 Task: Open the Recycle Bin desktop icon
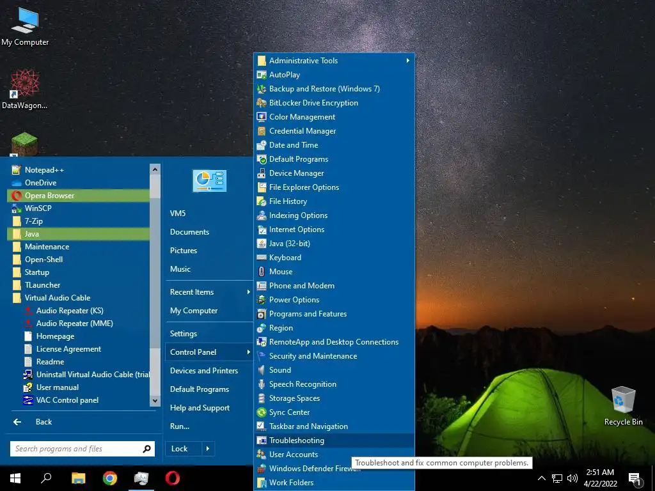[x=623, y=406]
